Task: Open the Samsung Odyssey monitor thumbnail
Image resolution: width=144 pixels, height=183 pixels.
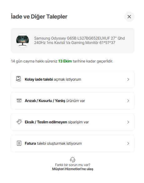Action: point(23,40)
